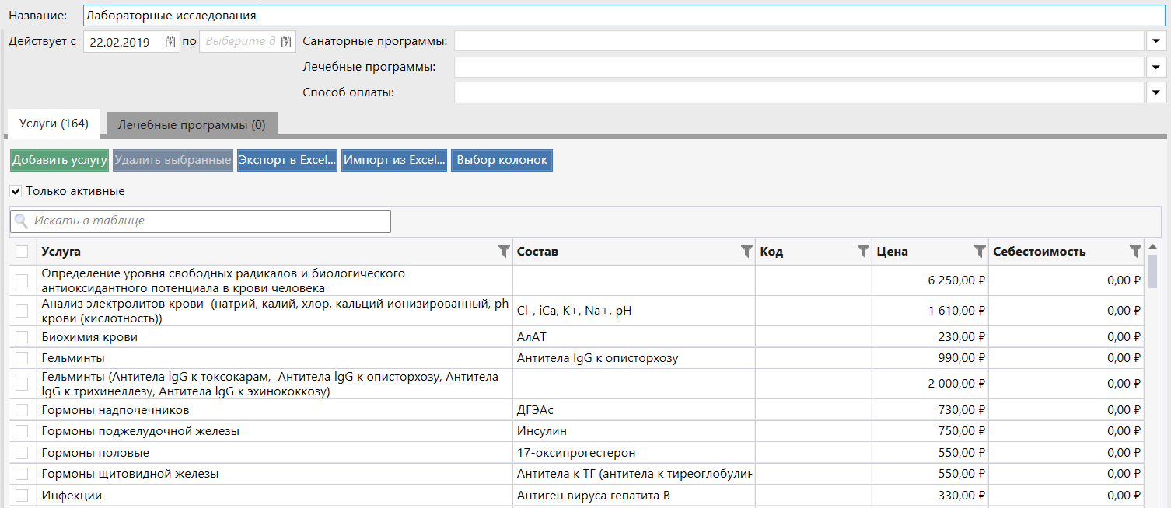Filter the Себестоимость column
The image size is (1171, 508).
(x=1135, y=251)
